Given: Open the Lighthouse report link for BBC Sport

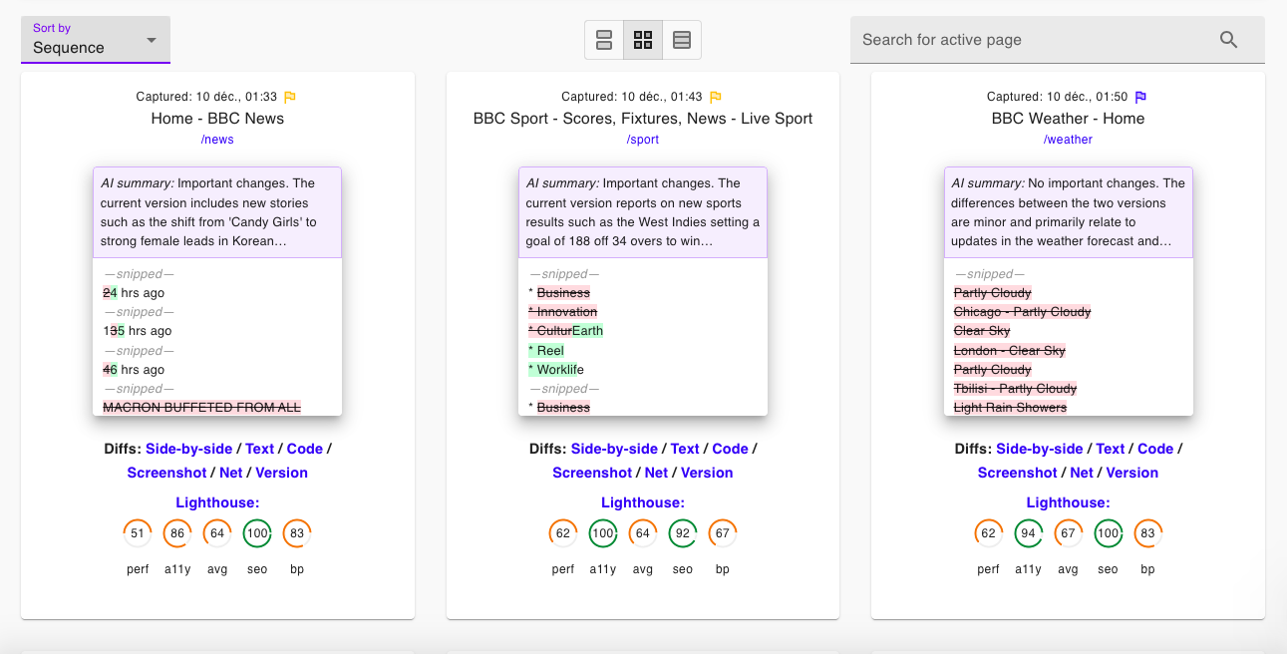Looking at the screenshot, I should coord(643,502).
